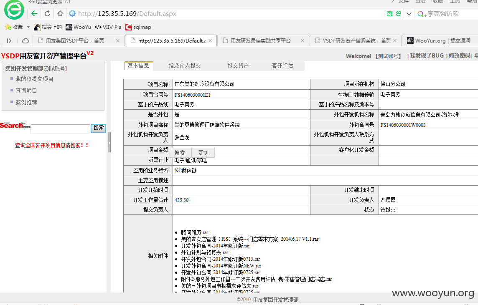478x305 pixels.
Task: Expand the favorites dropdown arrow
Action: [28, 27]
